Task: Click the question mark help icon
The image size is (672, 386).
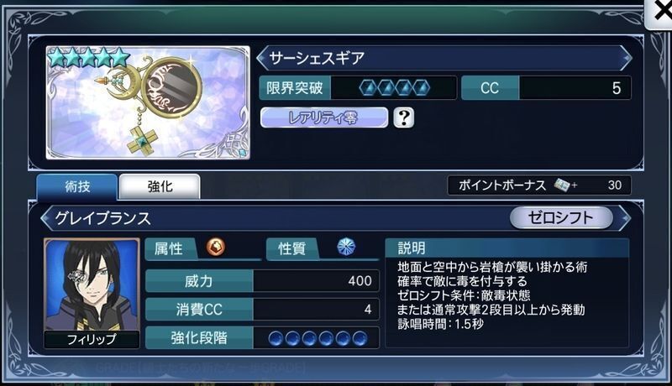Action: pyautogui.click(x=403, y=117)
